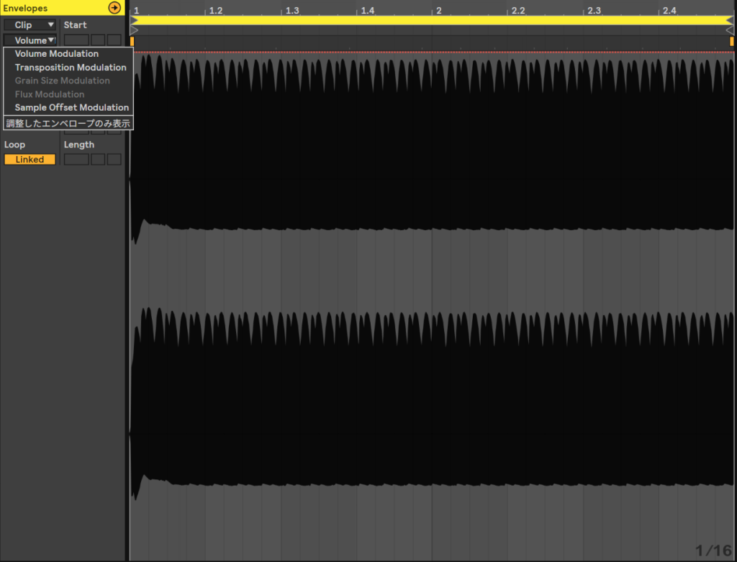Image resolution: width=737 pixels, height=562 pixels.
Task: Choose Sample Offset Modulation option
Action: (x=72, y=108)
